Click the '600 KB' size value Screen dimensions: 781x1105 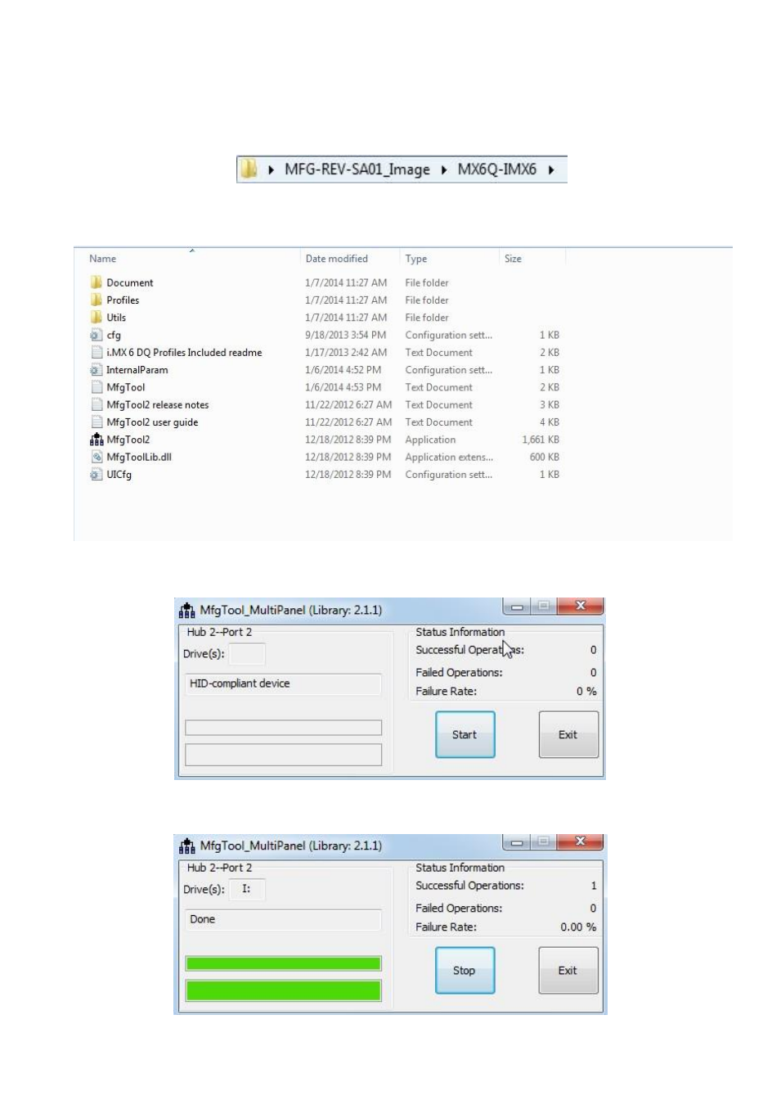(544, 457)
